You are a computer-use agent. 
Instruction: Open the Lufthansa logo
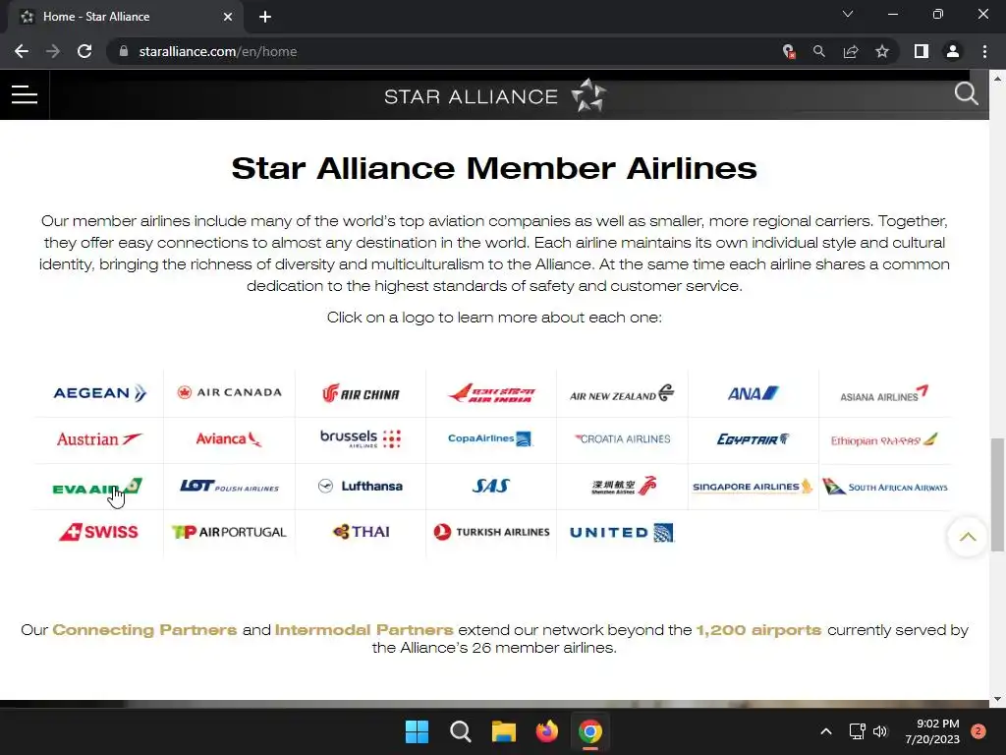click(361, 486)
